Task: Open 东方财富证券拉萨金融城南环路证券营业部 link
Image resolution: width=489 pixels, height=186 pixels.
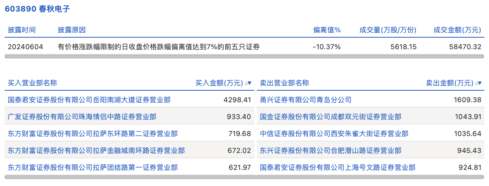Action: (96, 151)
